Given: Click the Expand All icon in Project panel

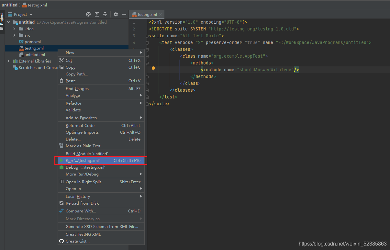Looking at the screenshot, I should click(97, 14).
